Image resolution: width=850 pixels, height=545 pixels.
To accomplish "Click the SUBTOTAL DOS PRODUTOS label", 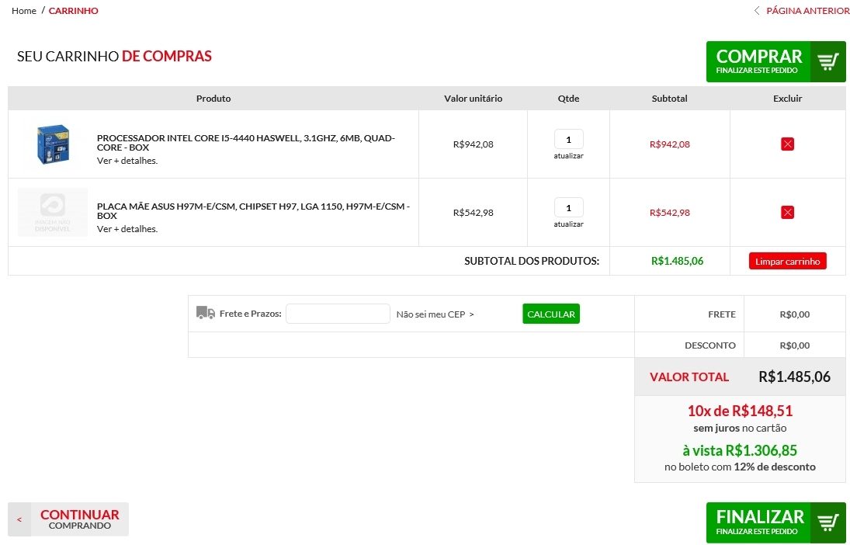I will click(x=532, y=261).
